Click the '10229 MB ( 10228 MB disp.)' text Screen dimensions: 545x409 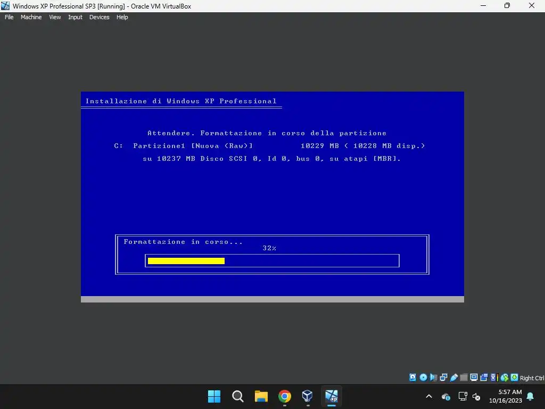point(363,146)
